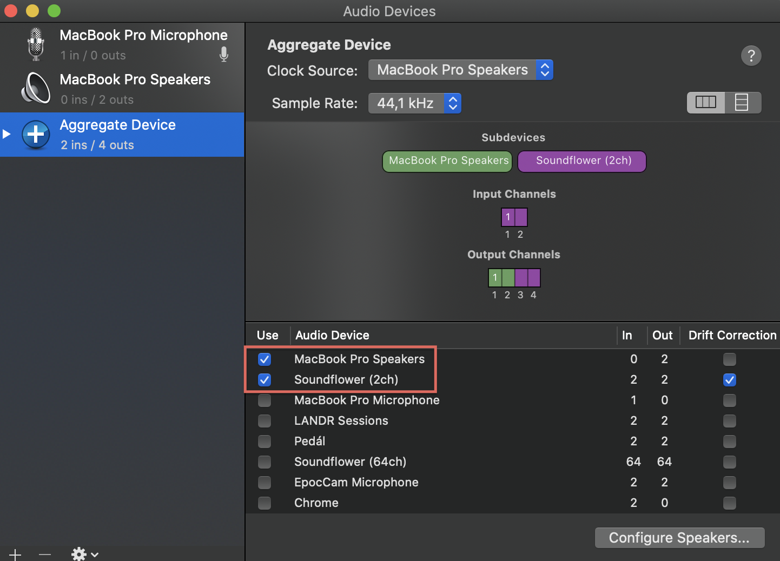Enable drift correction for MacBook Pro Speakers

click(x=730, y=359)
